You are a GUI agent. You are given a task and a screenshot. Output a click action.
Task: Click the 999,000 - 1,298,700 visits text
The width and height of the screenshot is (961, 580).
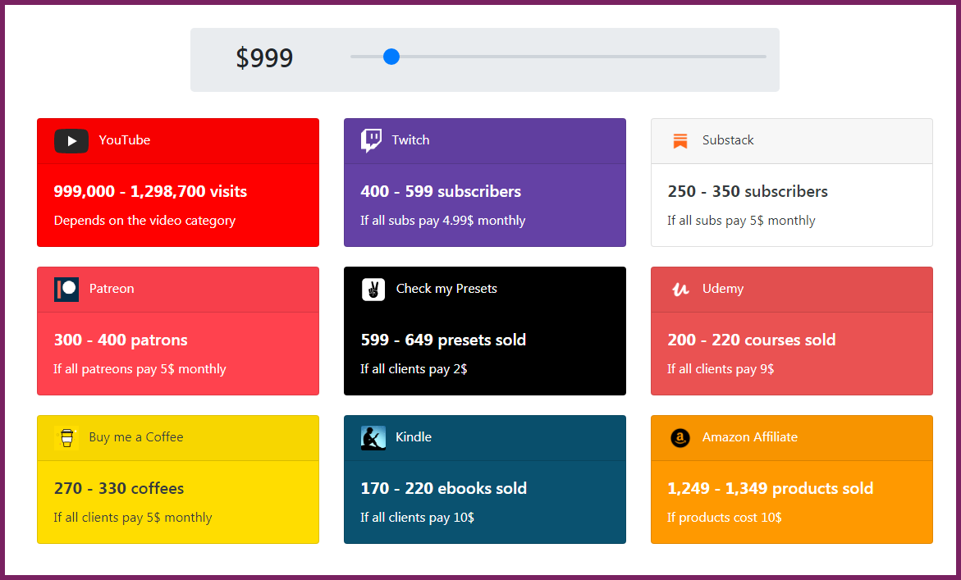[x=150, y=192]
